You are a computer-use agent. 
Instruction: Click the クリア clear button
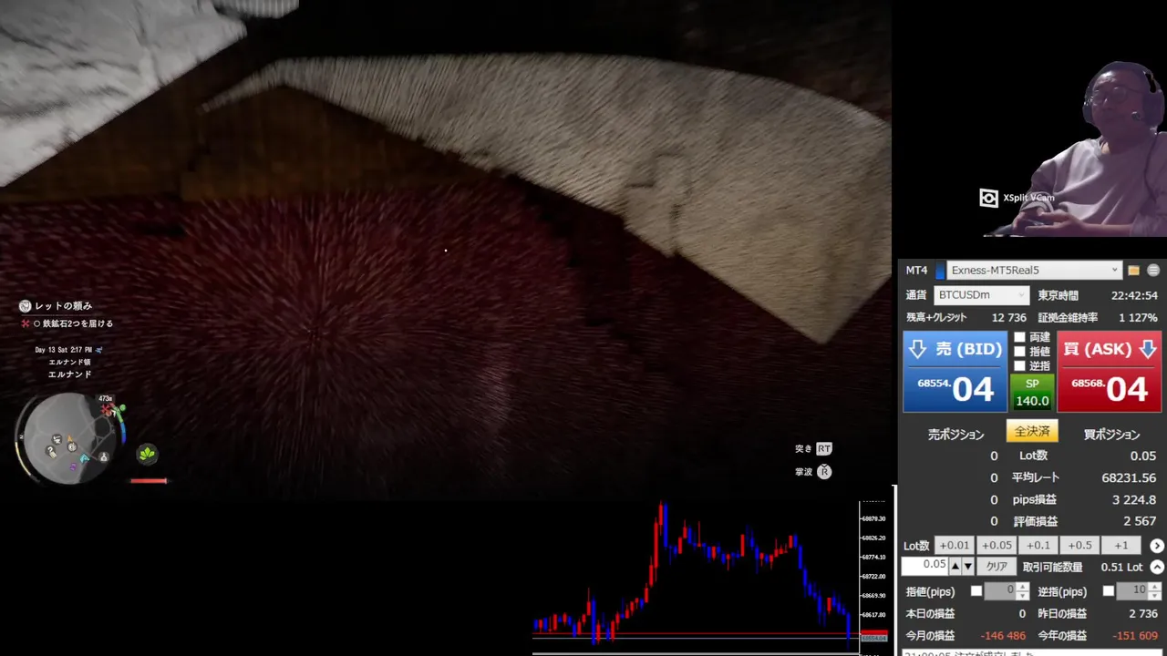point(997,567)
